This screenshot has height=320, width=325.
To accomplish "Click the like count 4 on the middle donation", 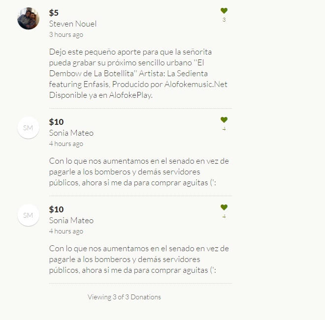I will point(224,129).
